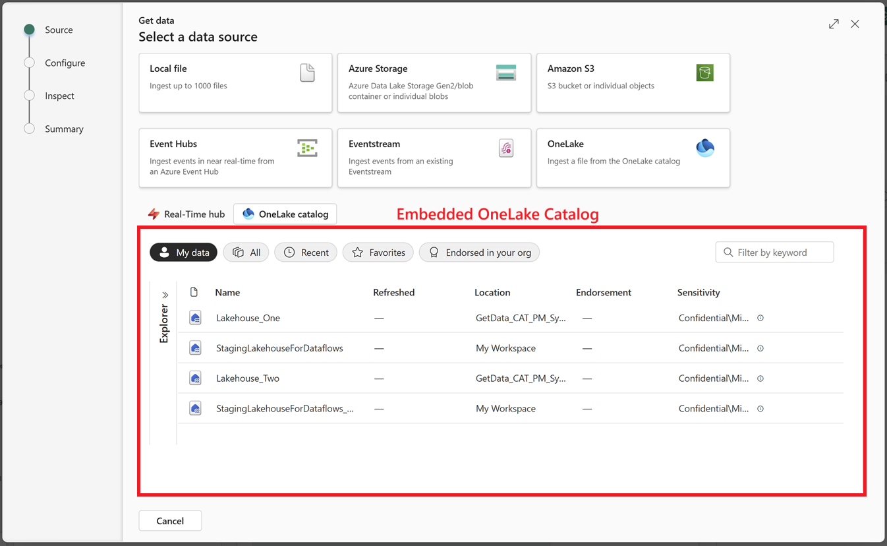
Task: Select the Lakehouse_Two name
Action: click(x=248, y=379)
